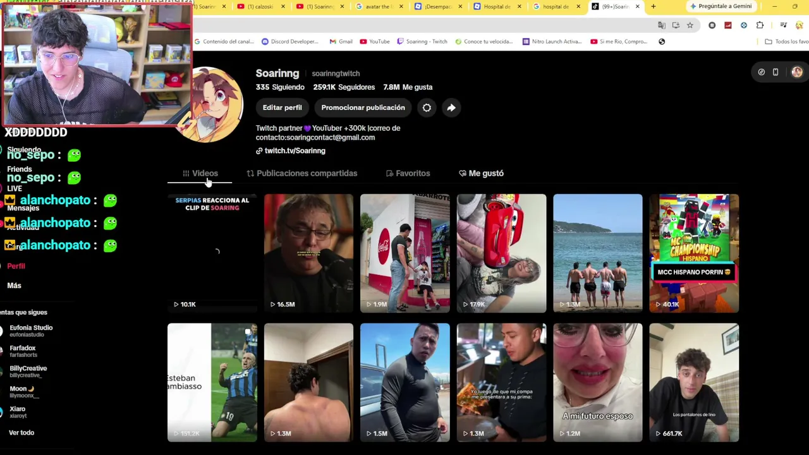Open the 'Contenido del canal' bookmark

[x=224, y=42]
